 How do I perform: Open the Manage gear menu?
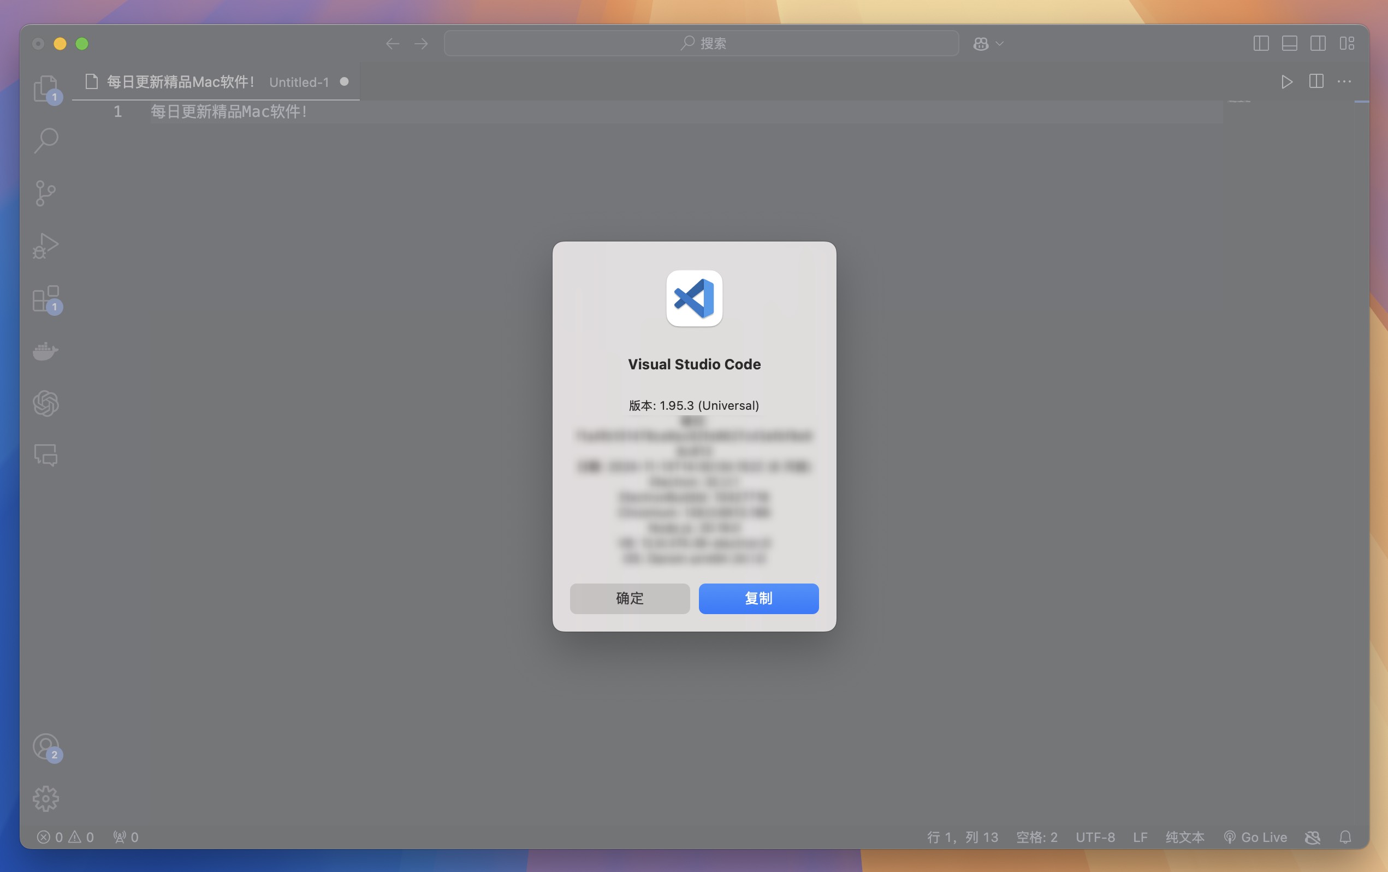(45, 799)
